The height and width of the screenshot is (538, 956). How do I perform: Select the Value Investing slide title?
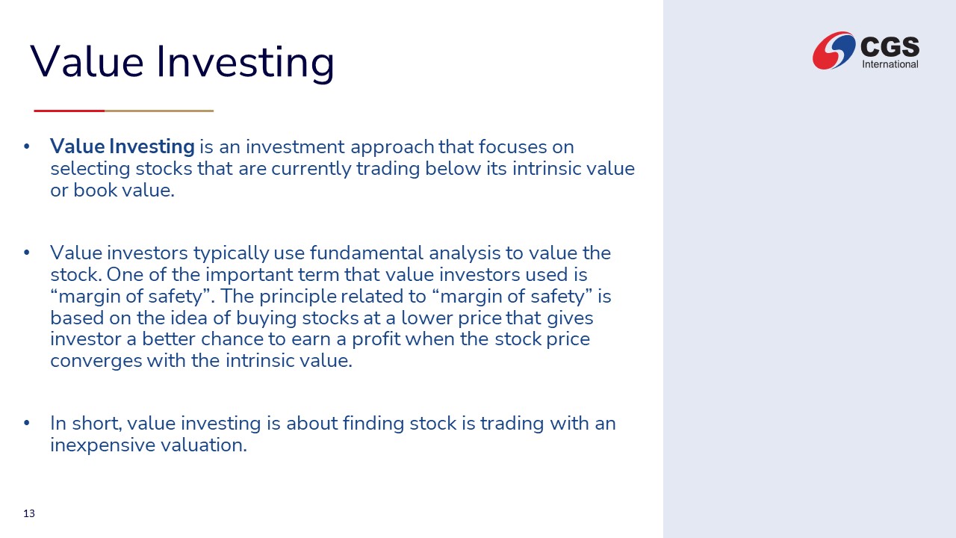pos(182,61)
